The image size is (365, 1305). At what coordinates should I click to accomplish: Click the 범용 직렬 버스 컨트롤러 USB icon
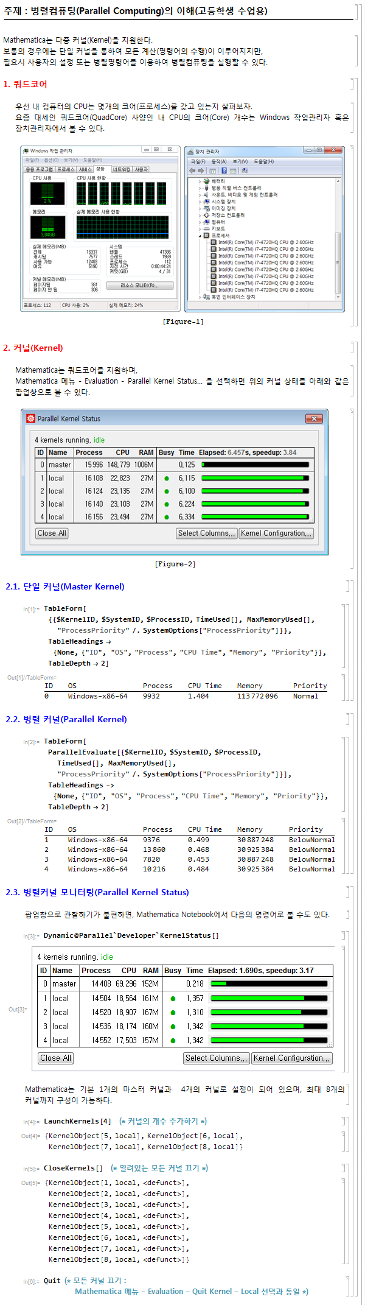tap(206, 188)
